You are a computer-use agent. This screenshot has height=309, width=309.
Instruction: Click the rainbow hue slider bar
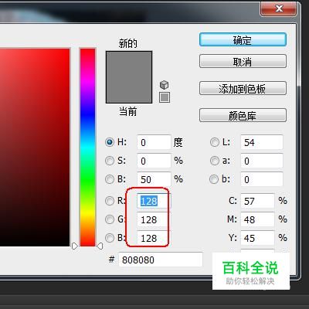(87, 147)
